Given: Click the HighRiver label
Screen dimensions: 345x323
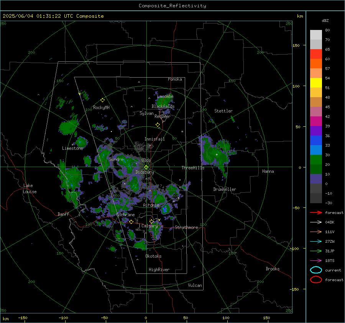Looking at the screenshot, I should 159,270.
